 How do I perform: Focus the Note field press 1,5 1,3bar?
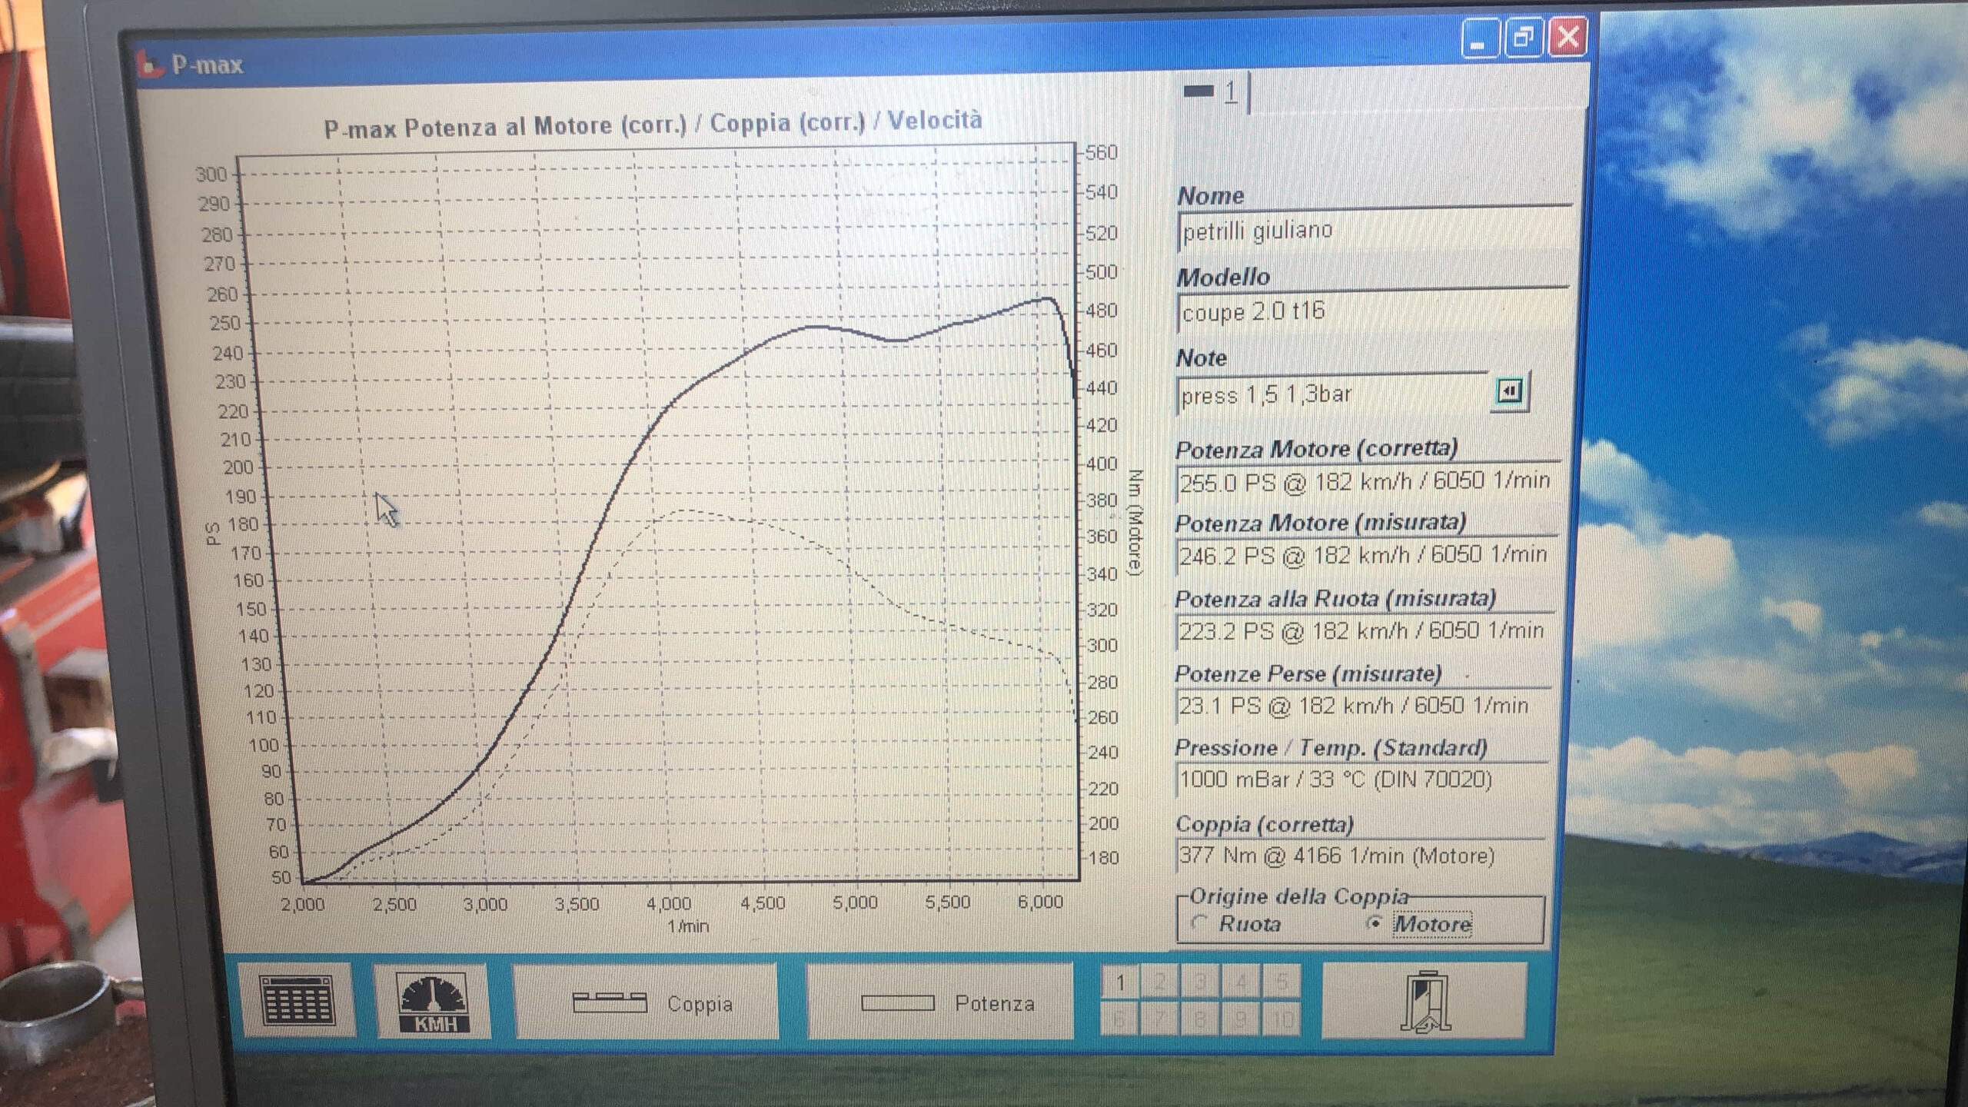pyautogui.click(x=1332, y=394)
